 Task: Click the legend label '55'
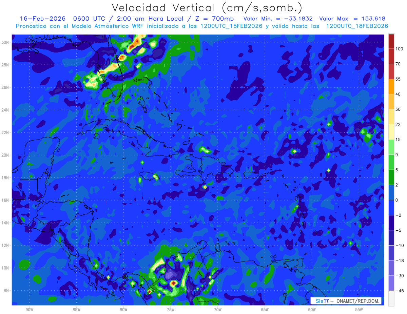pyautogui.click(x=398, y=79)
